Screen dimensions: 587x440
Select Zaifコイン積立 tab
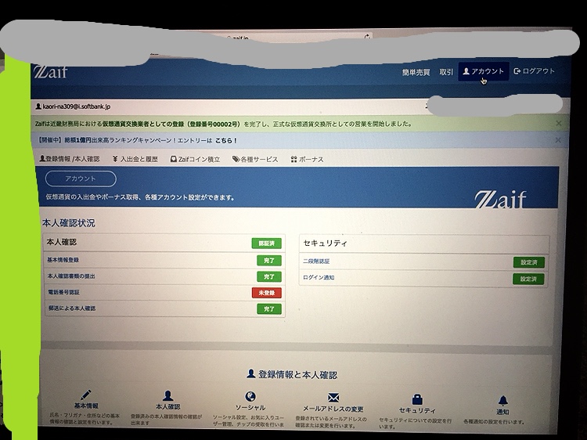click(x=195, y=159)
